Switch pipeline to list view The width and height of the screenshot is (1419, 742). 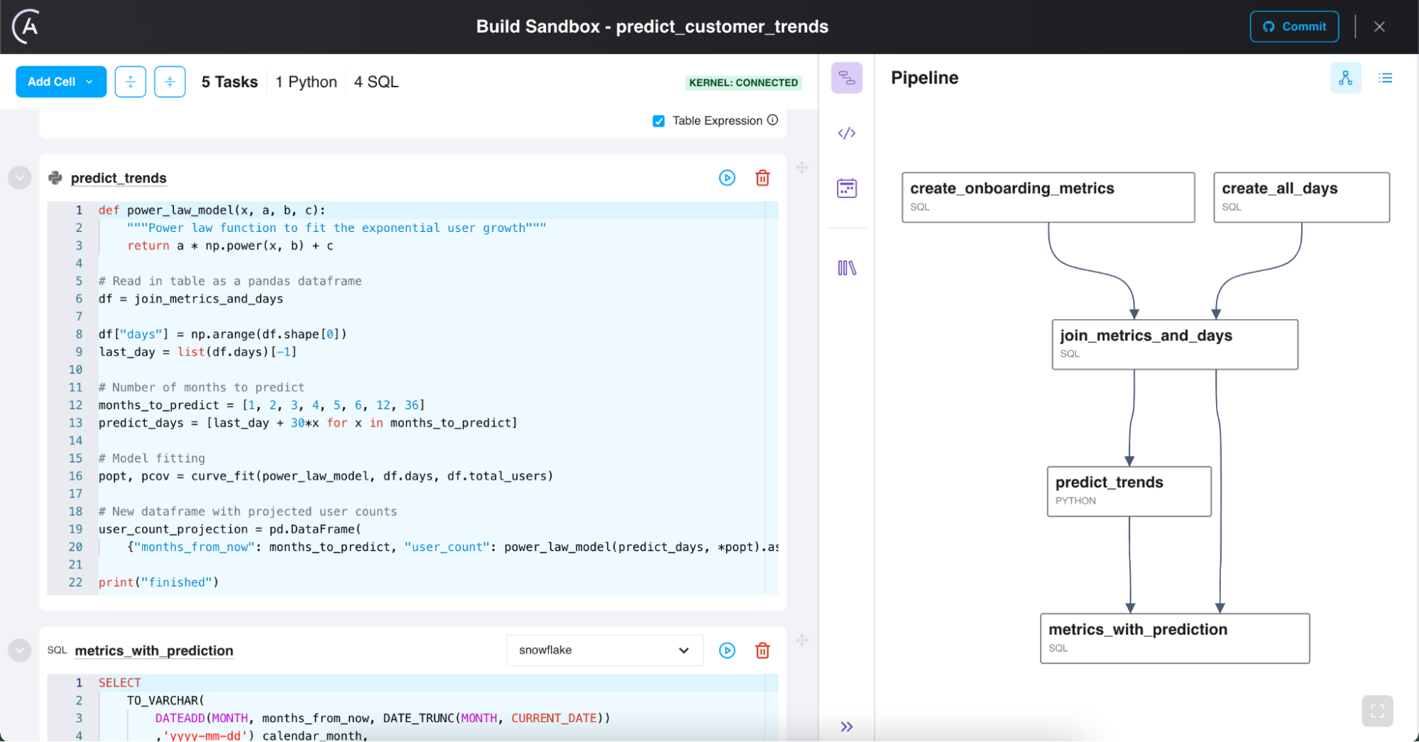[1385, 78]
